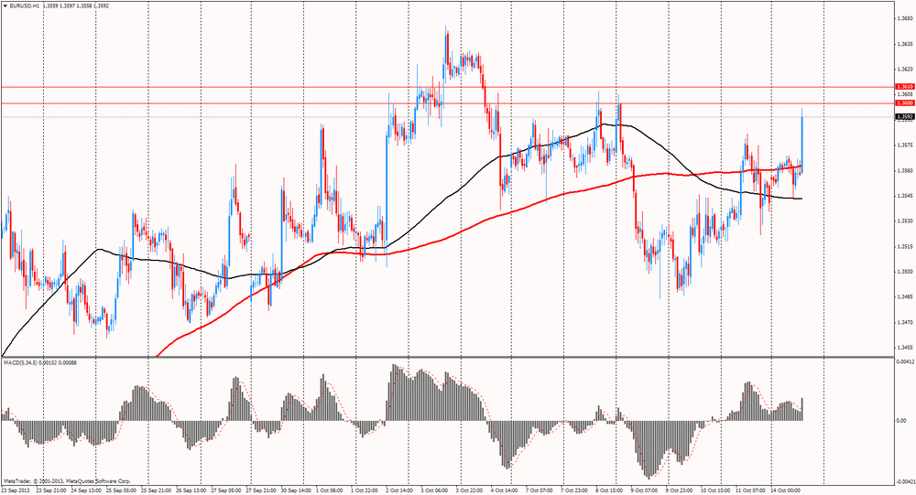Click the tall blue final candle
916x495 pixels.
point(802,140)
